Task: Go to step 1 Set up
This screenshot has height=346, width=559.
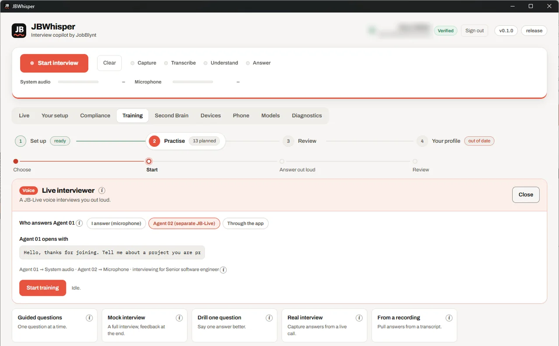Action: (x=43, y=141)
